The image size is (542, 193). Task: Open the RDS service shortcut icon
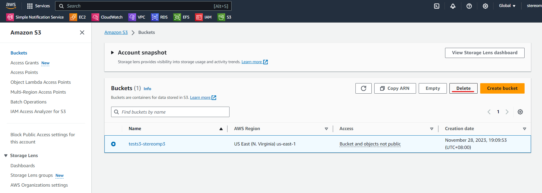[x=155, y=17]
